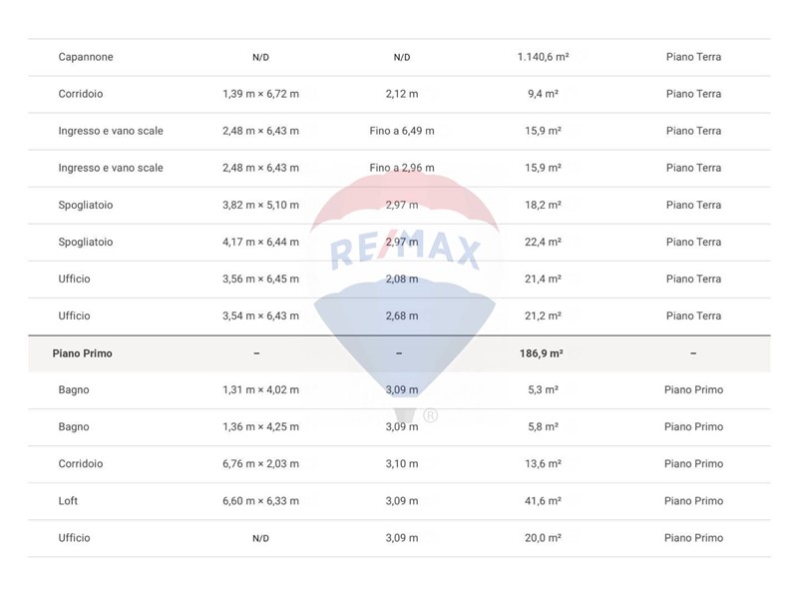Select the 'Fino a 2,96 m' height cell
The height and width of the screenshot is (599, 798).
(x=401, y=168)
